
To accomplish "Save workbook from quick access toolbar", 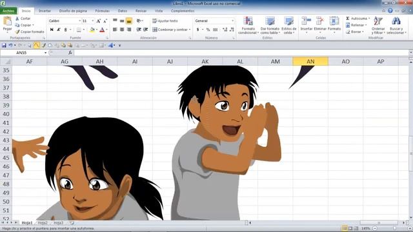I will [x=4, y=45].
